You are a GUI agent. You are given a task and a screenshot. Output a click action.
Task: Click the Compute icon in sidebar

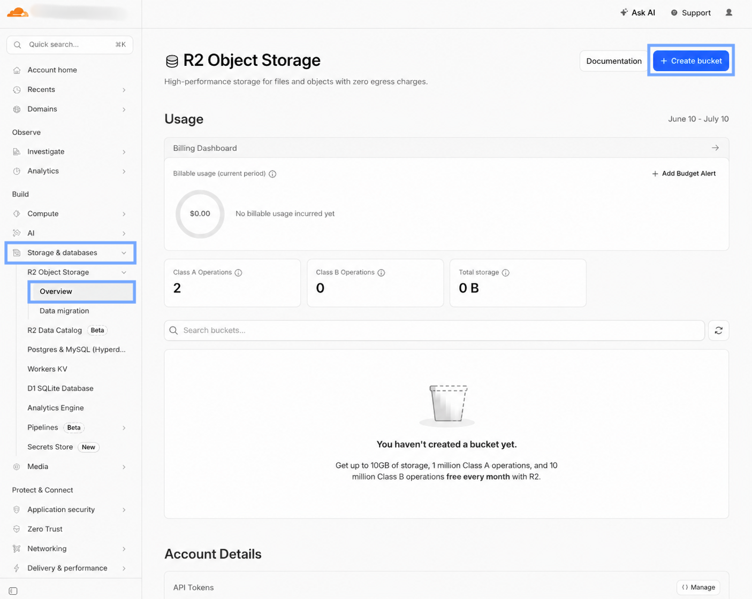pos(17,214)
